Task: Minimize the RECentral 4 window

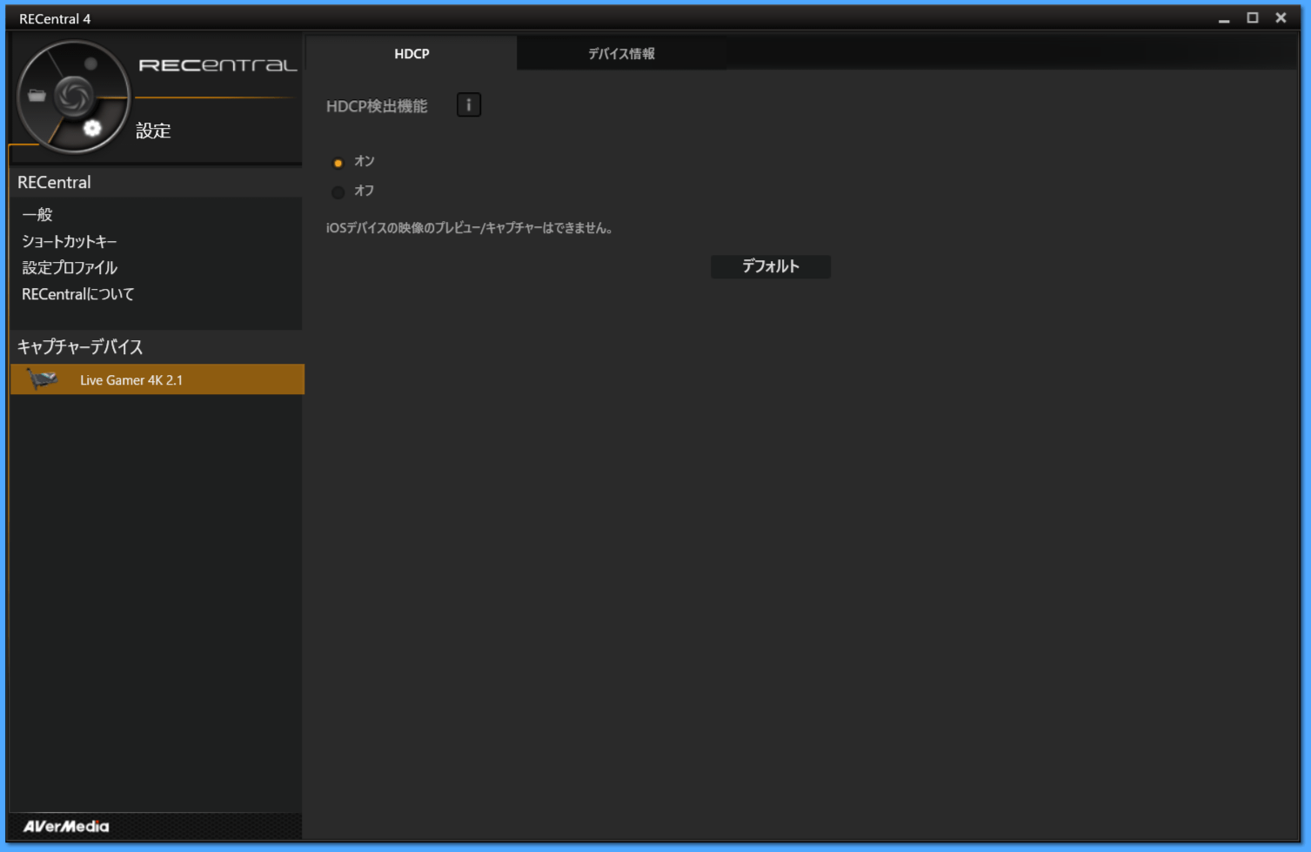Action: tap(1224, 18)
